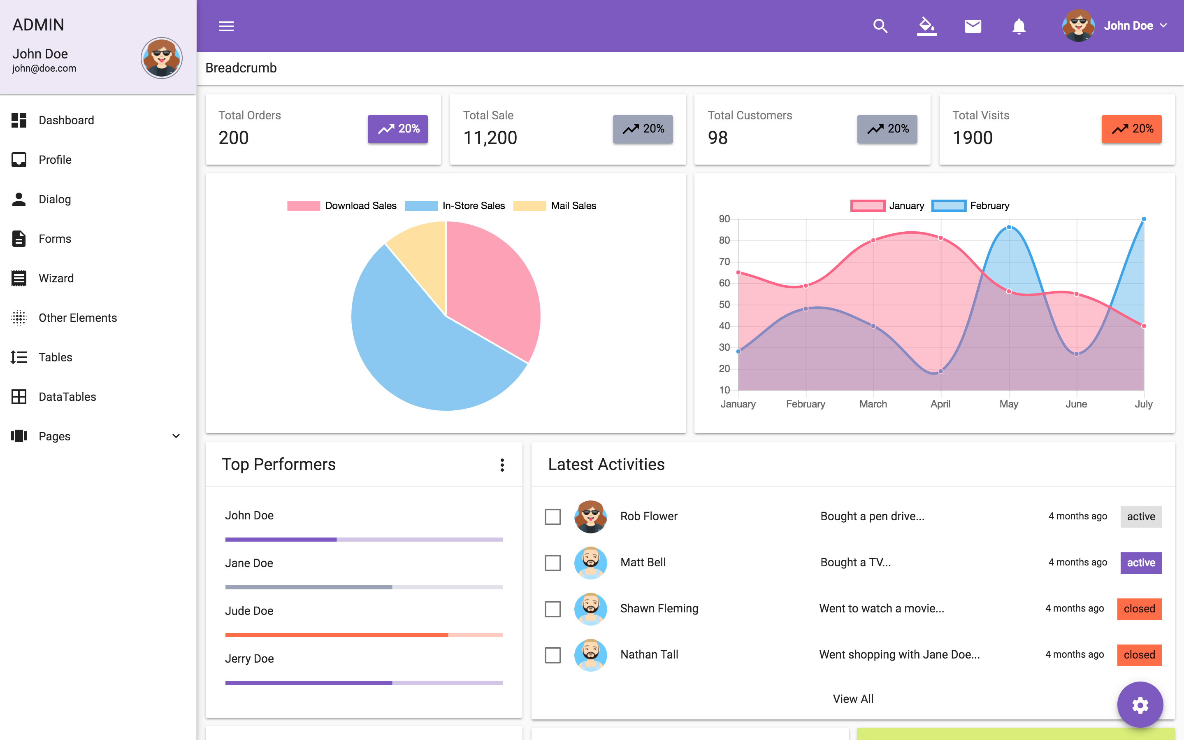Click Jude Doe's orange progress bar
The width and height of the screenshot is (1184, 740).
pyautogui.click(x=364, y=635)
